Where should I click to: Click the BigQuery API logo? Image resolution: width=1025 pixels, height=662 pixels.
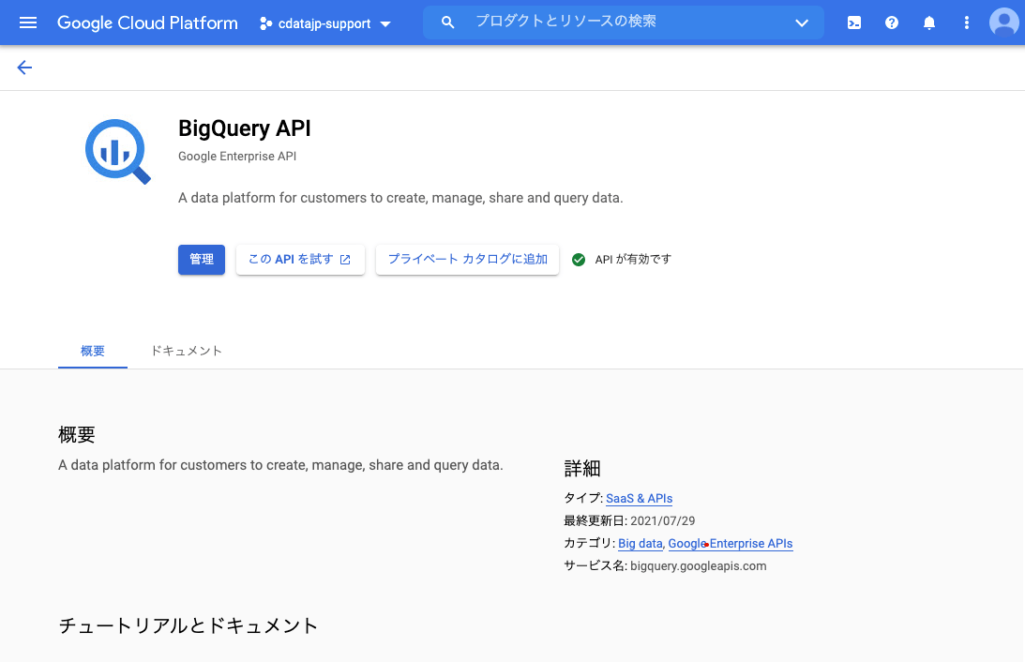click(x=118, y=152)
